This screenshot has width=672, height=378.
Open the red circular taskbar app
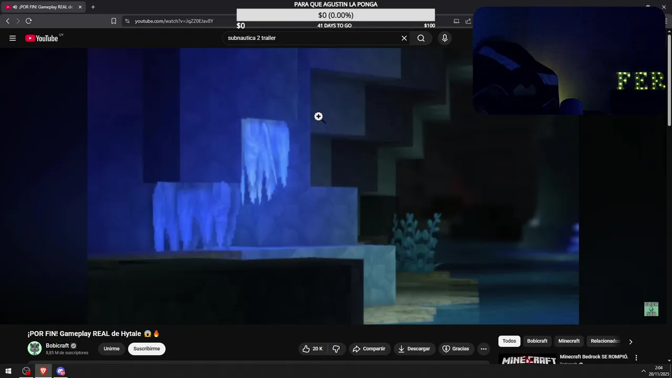click(x=26, y=371)
